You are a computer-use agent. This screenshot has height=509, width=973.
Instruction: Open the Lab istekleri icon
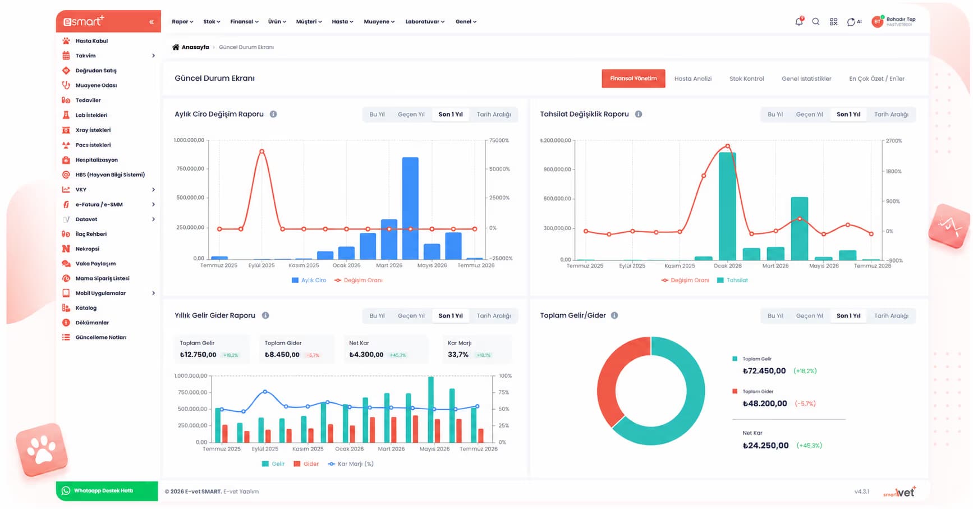(x=66, y=115)
